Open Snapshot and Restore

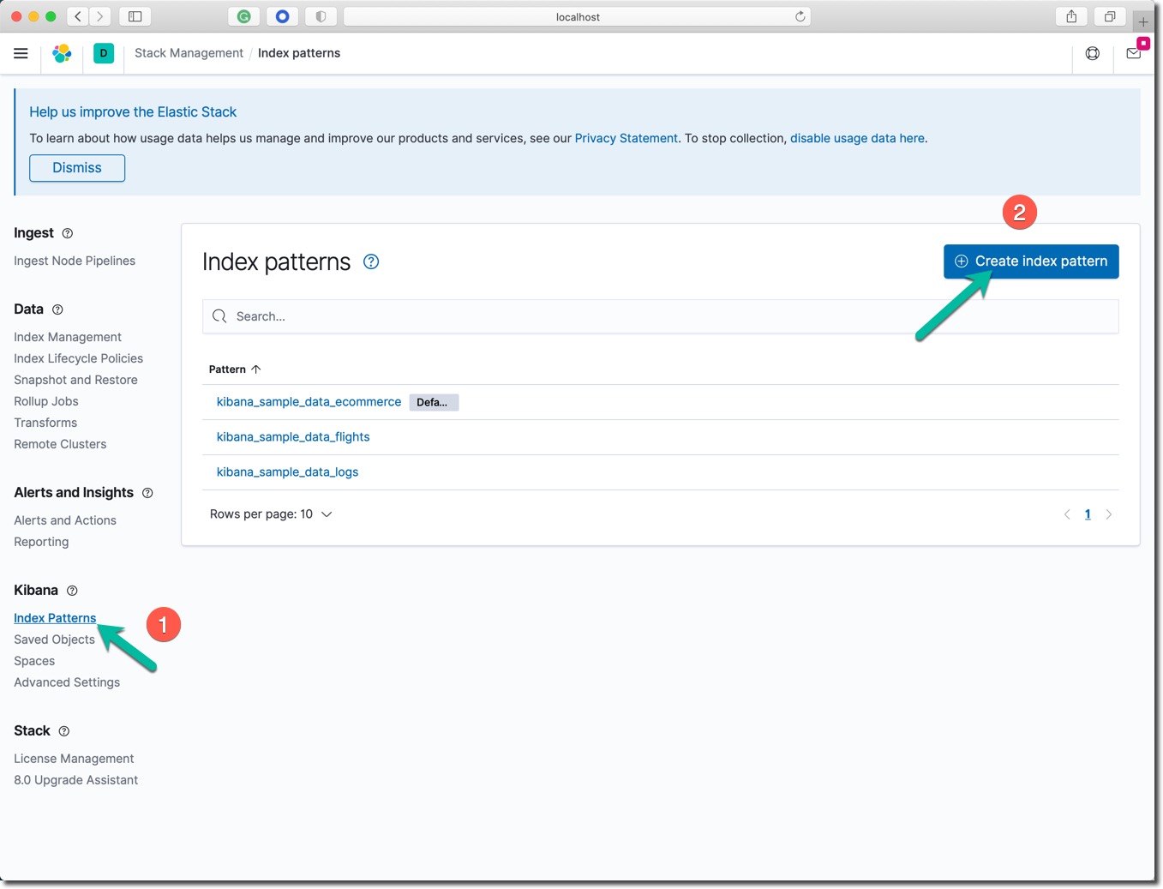click(x=75, y=380)
